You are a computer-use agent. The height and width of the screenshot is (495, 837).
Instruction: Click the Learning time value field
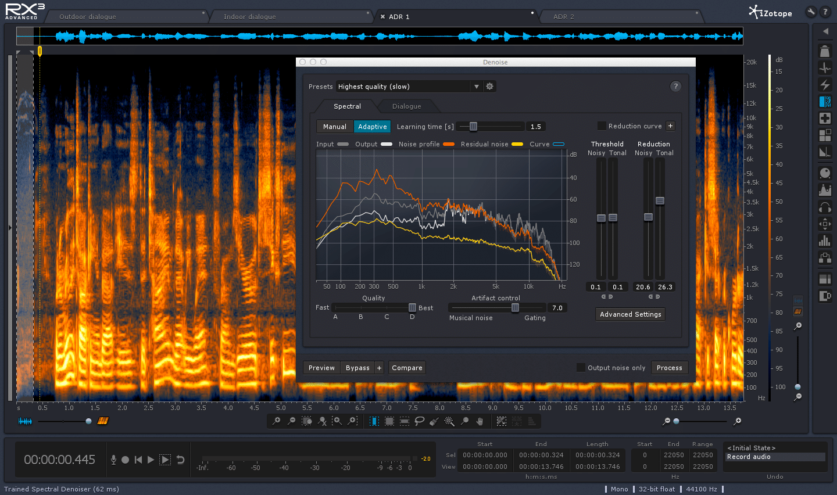pyautogui.click(x=535, y=127)
